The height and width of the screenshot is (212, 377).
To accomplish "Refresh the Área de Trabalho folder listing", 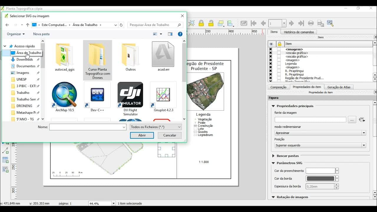I will 121,25.
